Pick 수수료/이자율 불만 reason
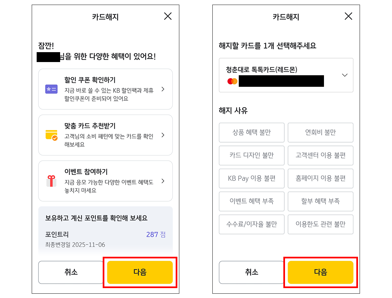The image size is (392, 298). [x=252, y=224]
